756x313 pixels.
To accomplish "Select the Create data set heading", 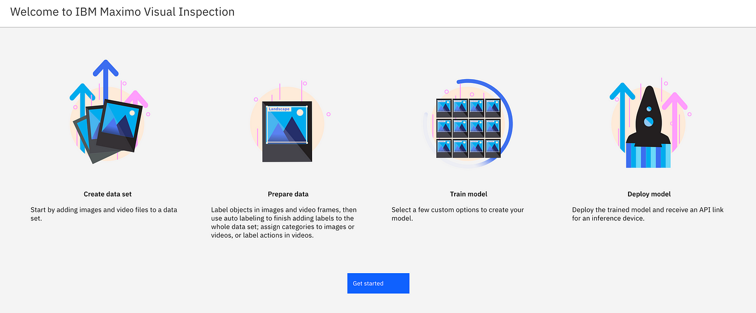I will click(107, 194).
